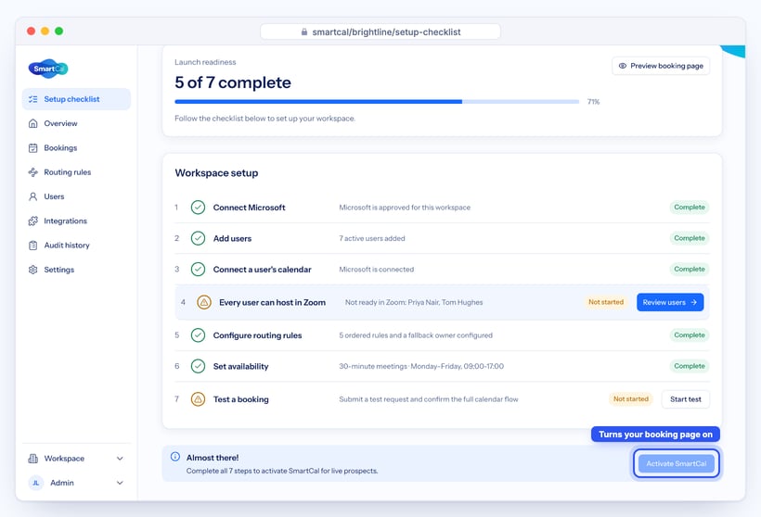Click the Integrations puzzle icon
The image size is (761, 517).
click(33, 221)
